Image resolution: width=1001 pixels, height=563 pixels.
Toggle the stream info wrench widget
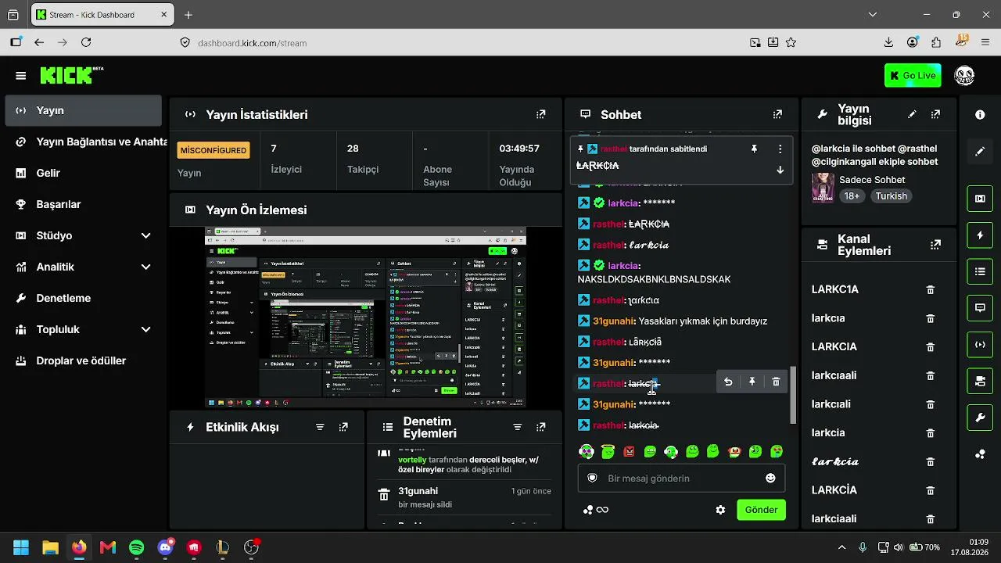pyautogui.click(x=980, y=418)
